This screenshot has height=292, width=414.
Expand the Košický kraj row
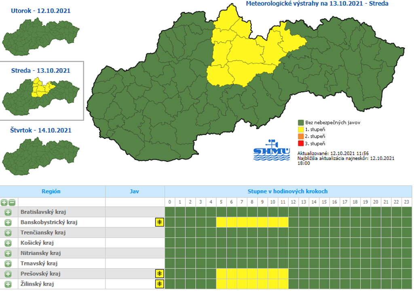pyautogui.click(x=8, y=243)
